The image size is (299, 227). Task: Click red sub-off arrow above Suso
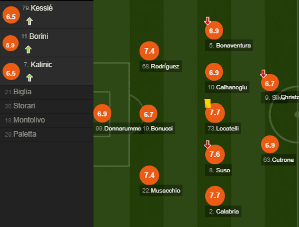point(207,144)
